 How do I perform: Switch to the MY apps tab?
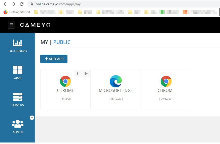44,42
